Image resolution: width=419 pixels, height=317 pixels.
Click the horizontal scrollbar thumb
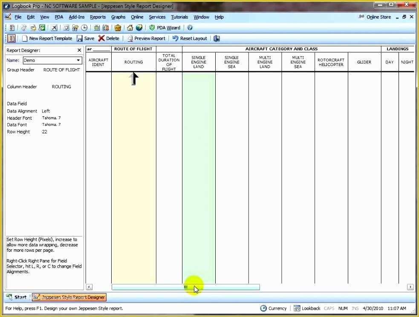[x=186, y=287]
